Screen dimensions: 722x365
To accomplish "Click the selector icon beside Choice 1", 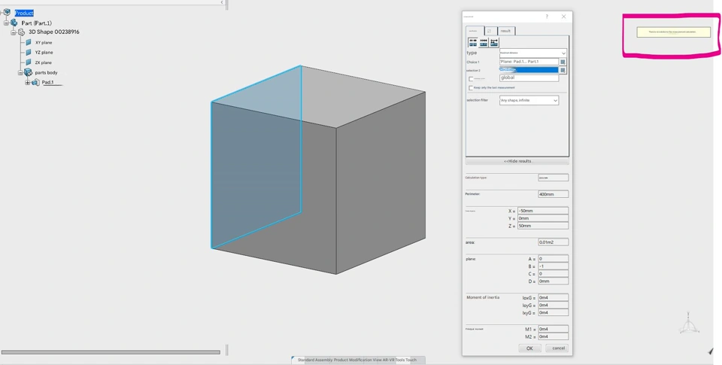I will click(563, 62).
